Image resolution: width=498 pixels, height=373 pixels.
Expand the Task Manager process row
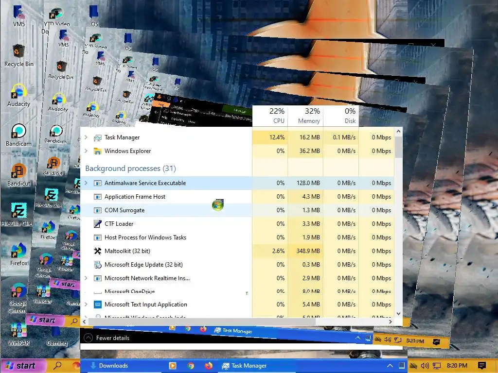pyautogui.click(x=86, y=137)
